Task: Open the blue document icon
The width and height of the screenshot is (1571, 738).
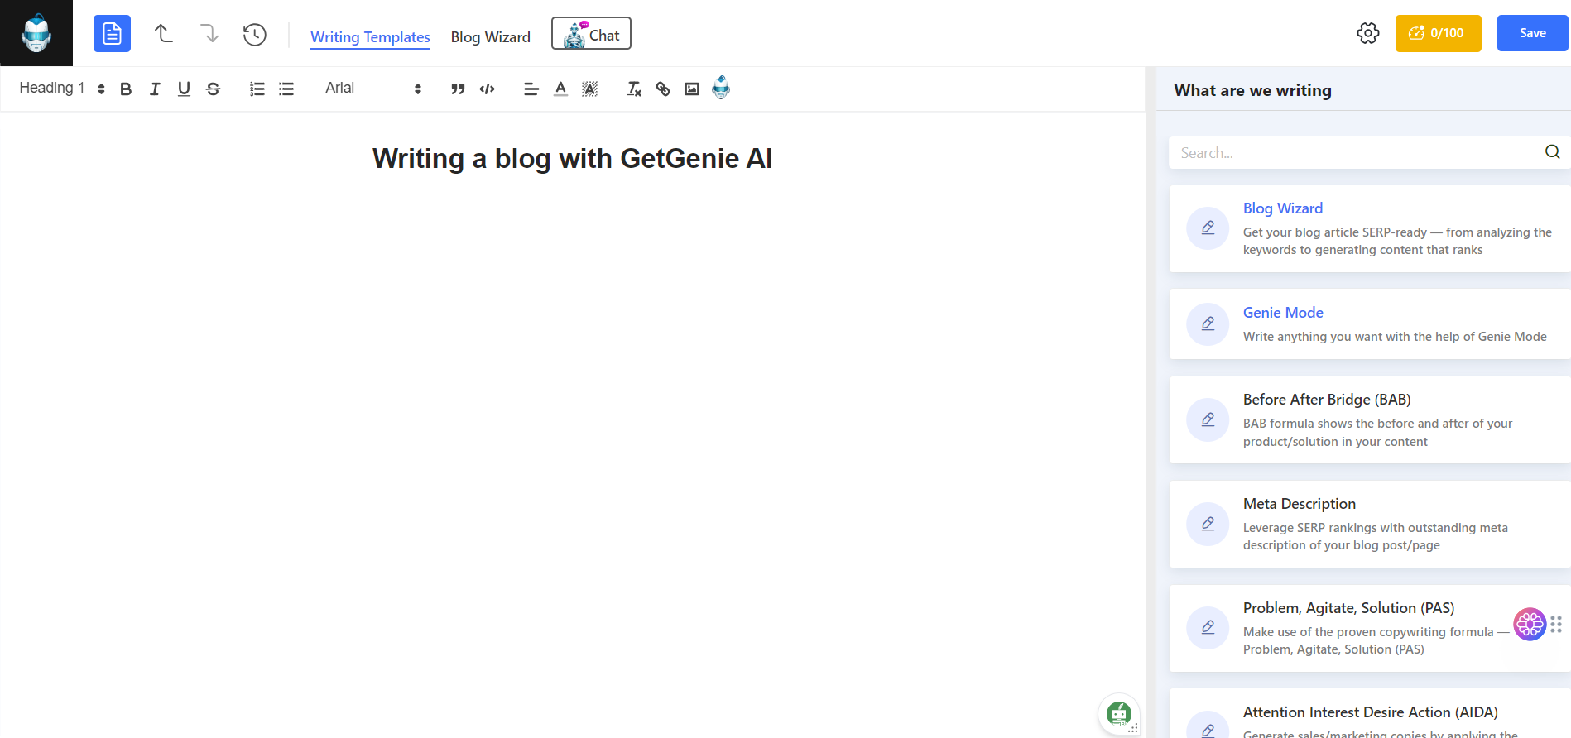Action: (x=112, y=34)
